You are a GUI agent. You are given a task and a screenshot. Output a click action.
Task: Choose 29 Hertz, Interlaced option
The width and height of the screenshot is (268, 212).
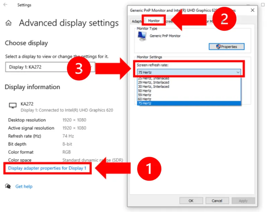click(x=153, y=82)
